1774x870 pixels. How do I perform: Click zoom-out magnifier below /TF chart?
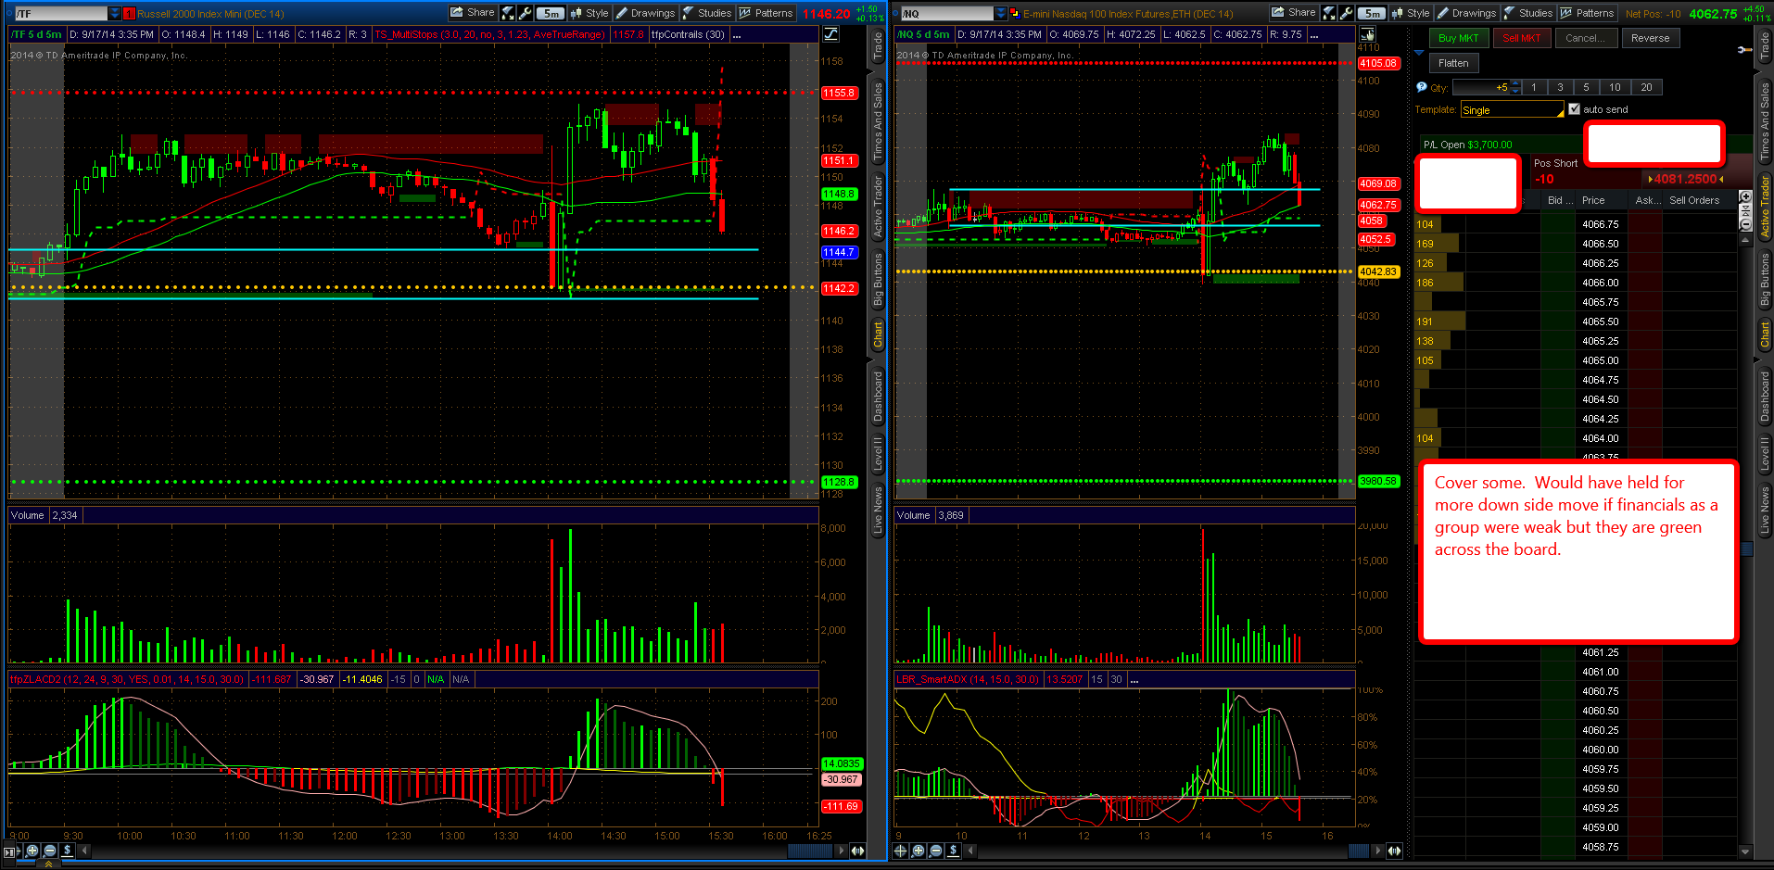[50, 851]
